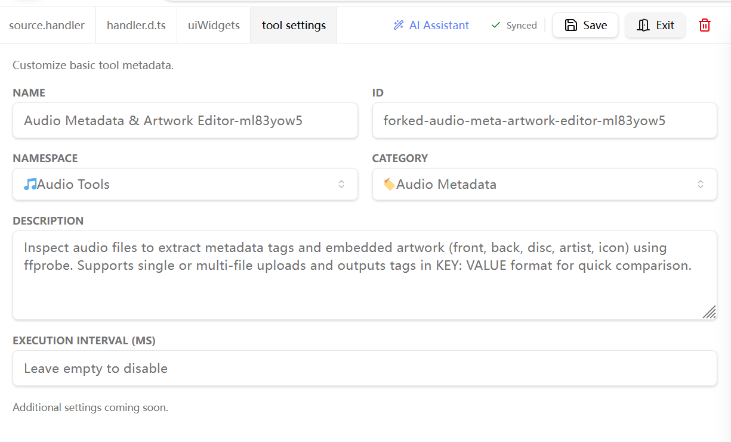Screen dimensions: 731x442
Task: Click the AI Assistant magic wand icon
Action: [399, 25]
